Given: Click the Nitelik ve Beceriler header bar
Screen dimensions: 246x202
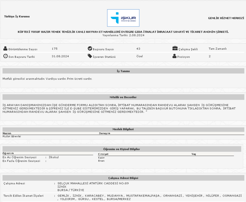Looking at the screenshot, I should (123, 97).
